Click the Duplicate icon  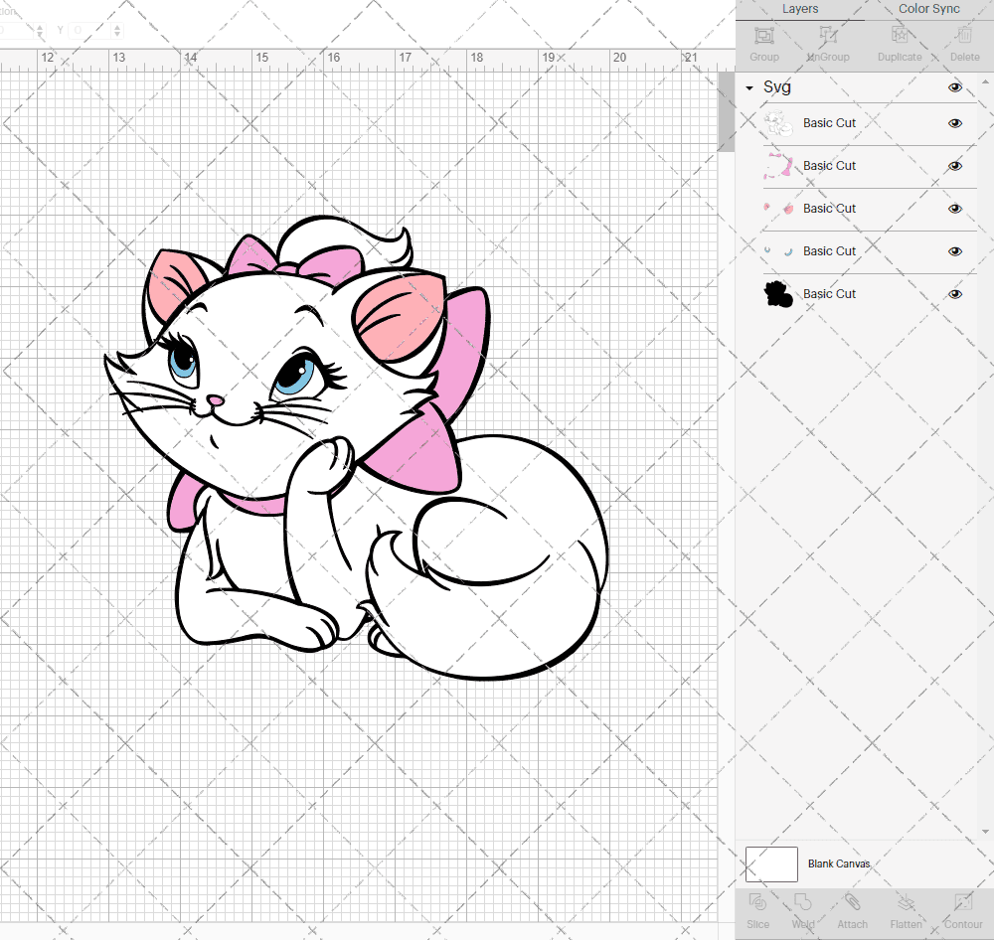tap(899, 36)
